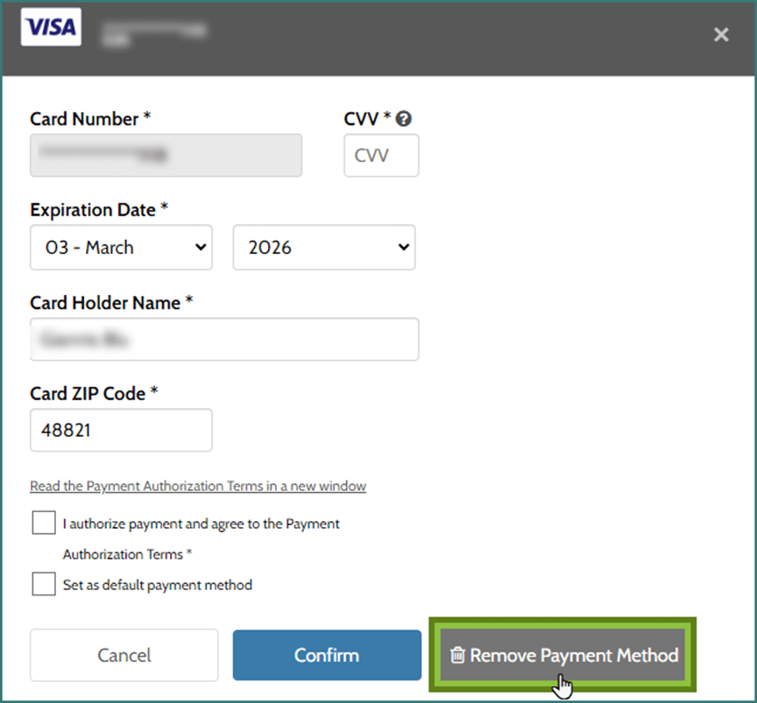Click the masked Card Number field

[166, 155]
